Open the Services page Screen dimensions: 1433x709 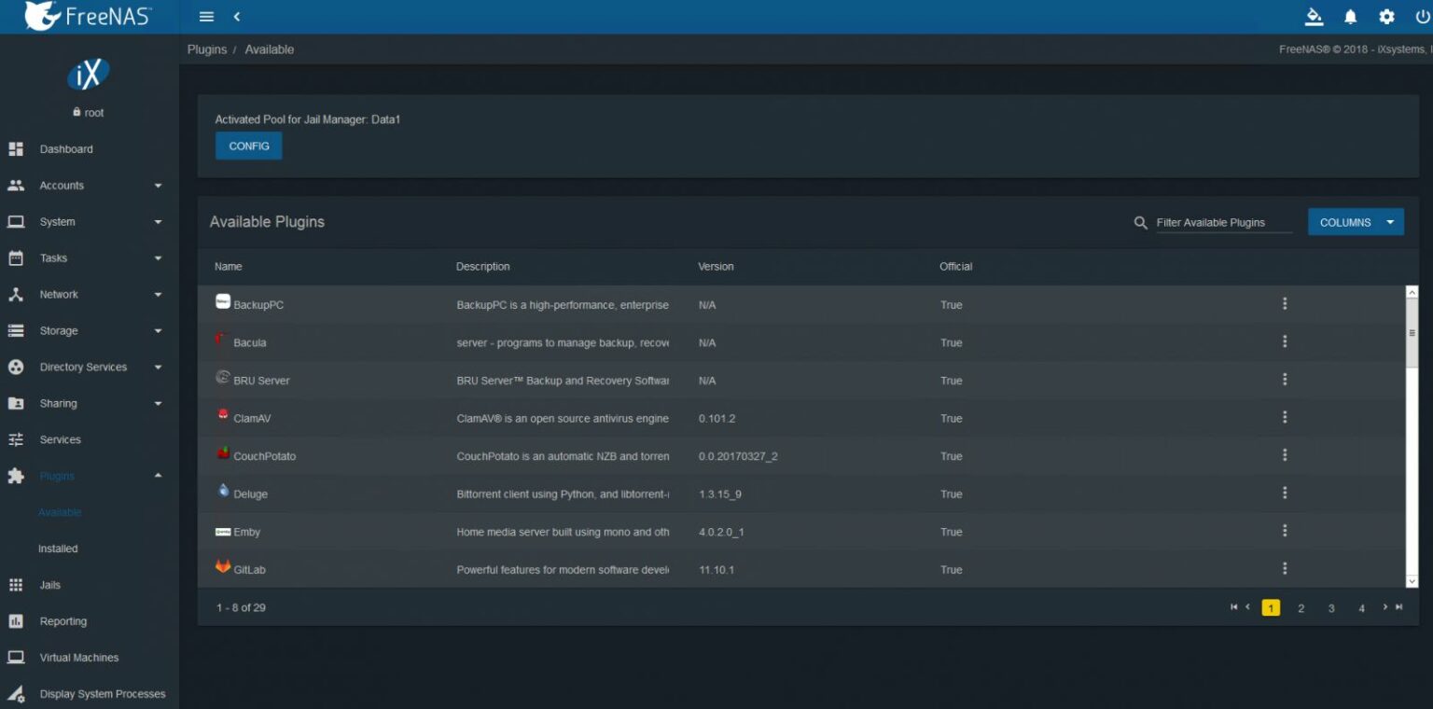click(90, 440)
